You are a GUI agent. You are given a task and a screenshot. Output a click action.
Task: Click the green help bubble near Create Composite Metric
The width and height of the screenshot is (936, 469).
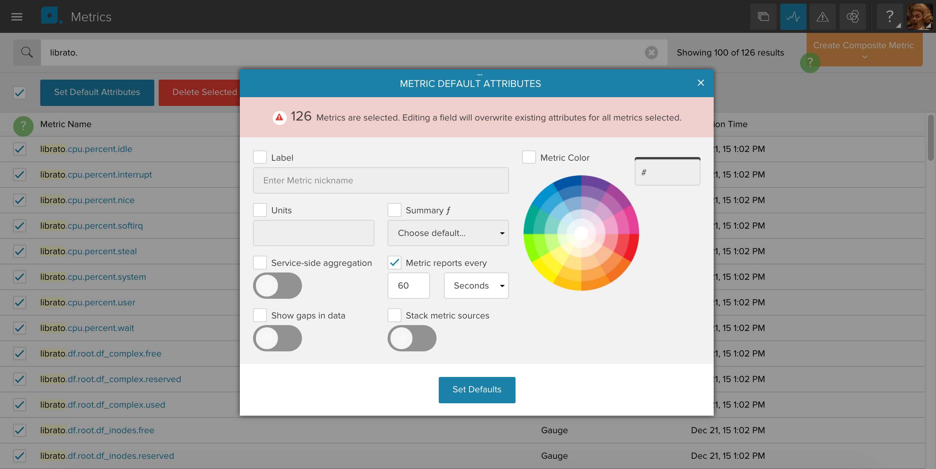[810, 62]
